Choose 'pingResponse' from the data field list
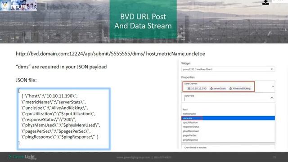The height and width of the screenshot is (162, 288). coord(228,140)
